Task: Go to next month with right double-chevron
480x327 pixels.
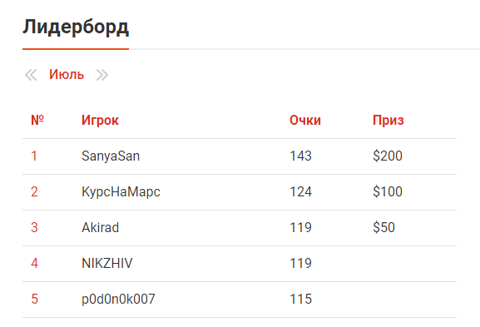Action: 102,75
